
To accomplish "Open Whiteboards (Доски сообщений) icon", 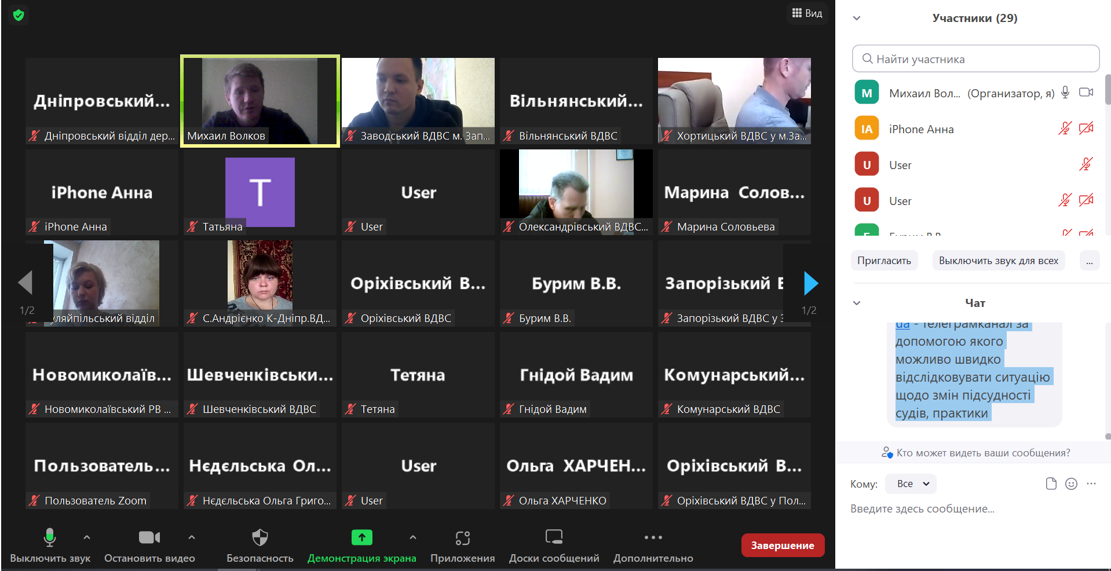I will coord(554,538).
